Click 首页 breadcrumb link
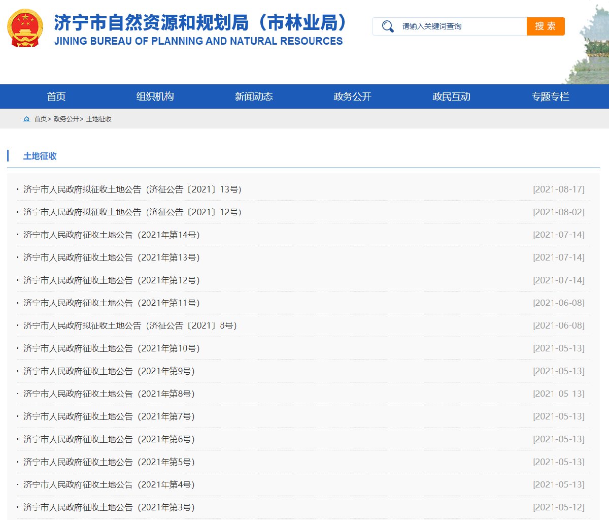 click(40, 119)
